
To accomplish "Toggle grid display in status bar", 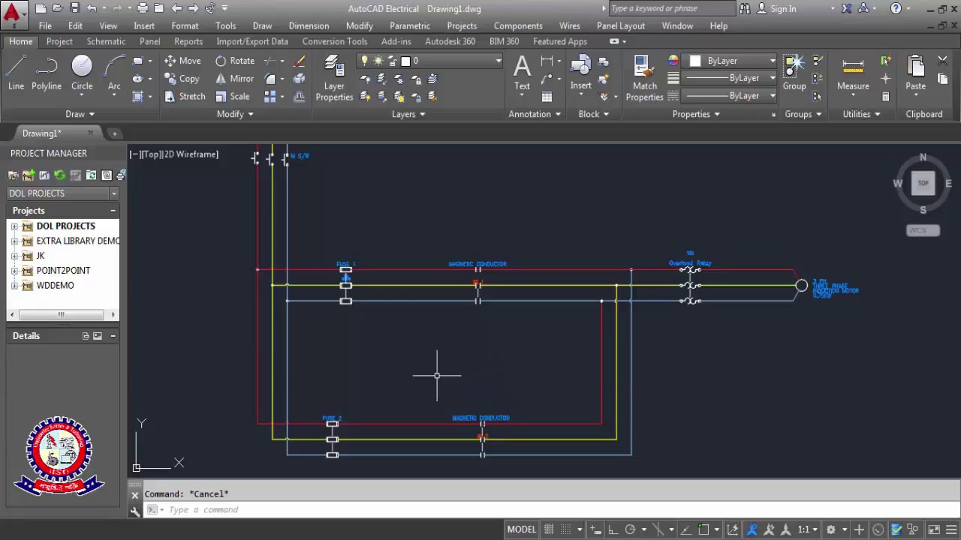I will (x=549, y=529).
